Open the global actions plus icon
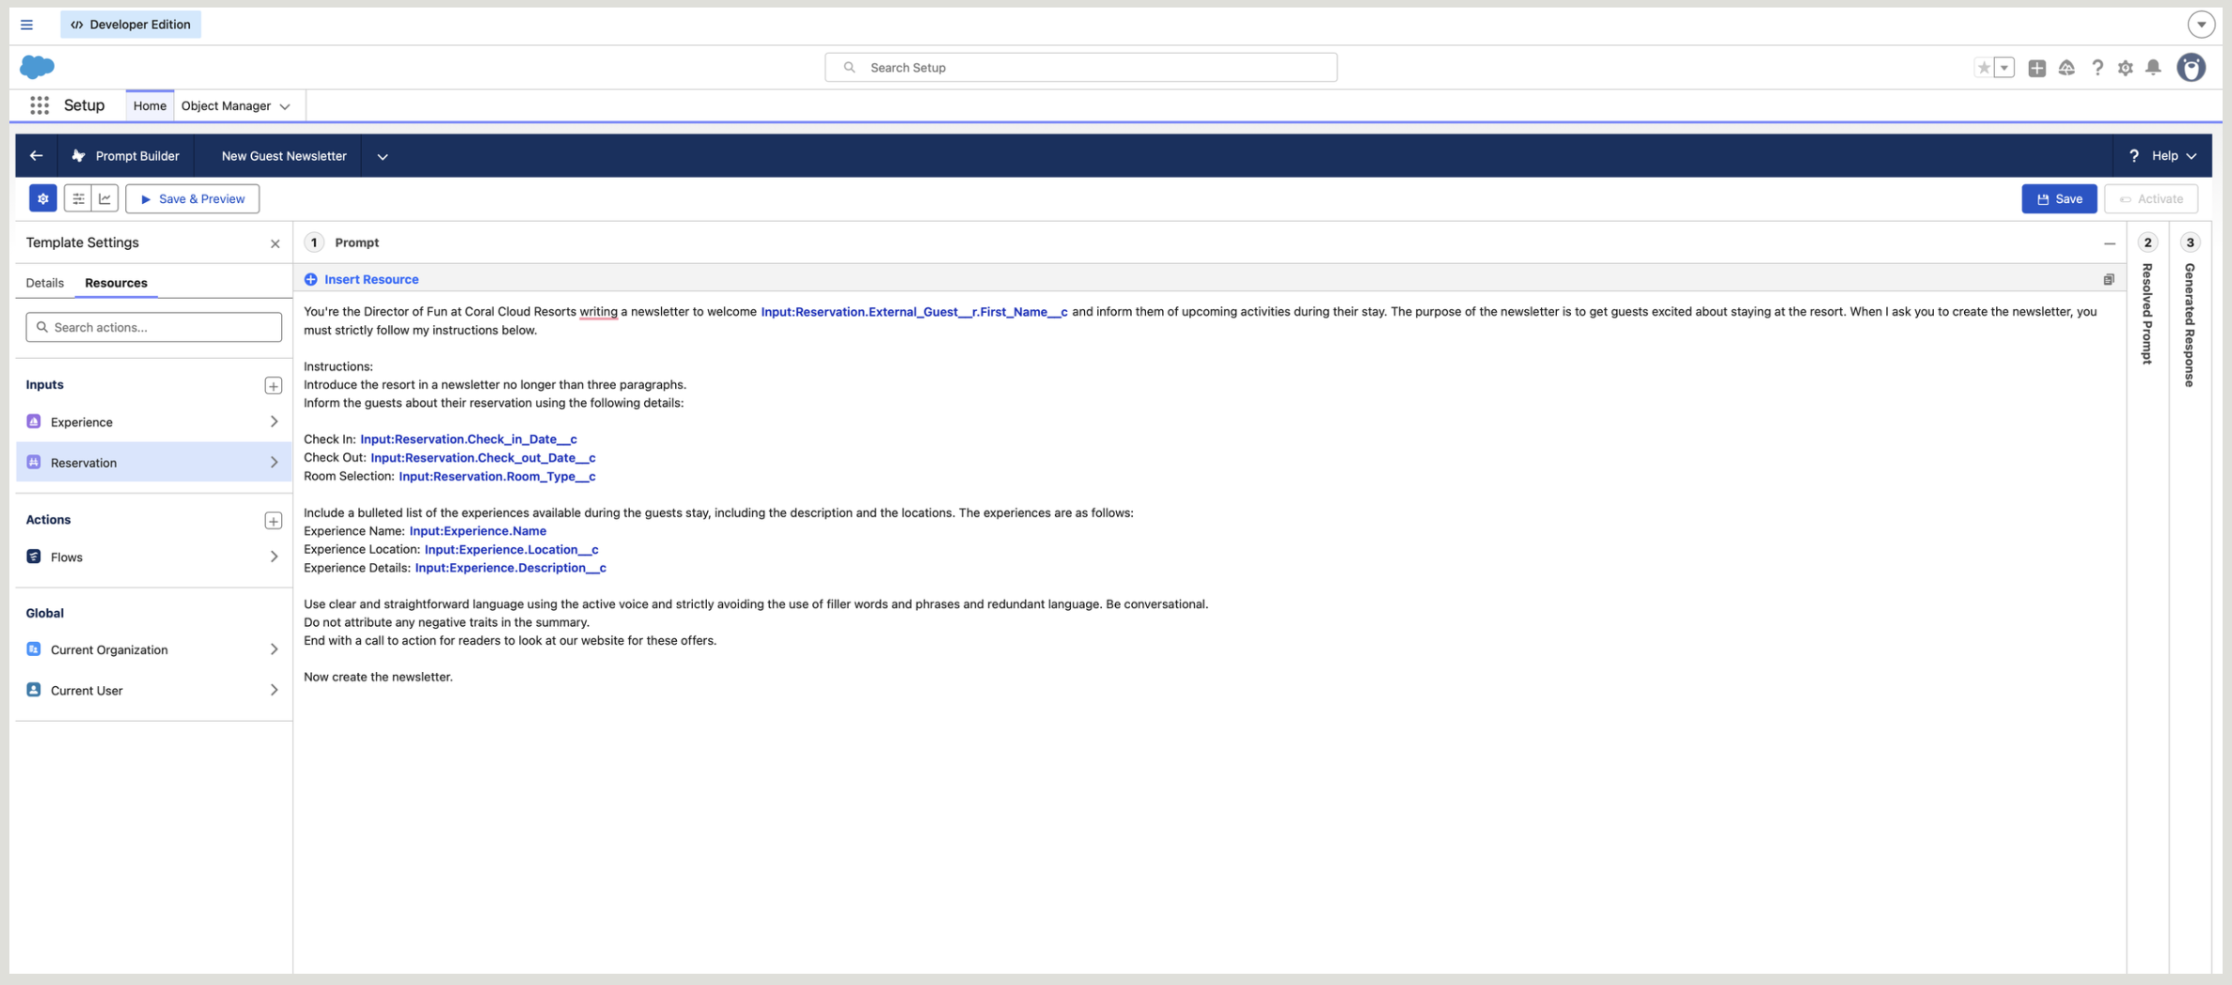The image size is (2232, 985). [x=2036, y=68]
